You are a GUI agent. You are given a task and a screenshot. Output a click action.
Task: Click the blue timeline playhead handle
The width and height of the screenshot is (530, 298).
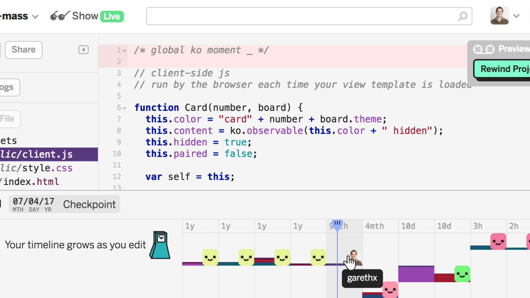[337, 225]
